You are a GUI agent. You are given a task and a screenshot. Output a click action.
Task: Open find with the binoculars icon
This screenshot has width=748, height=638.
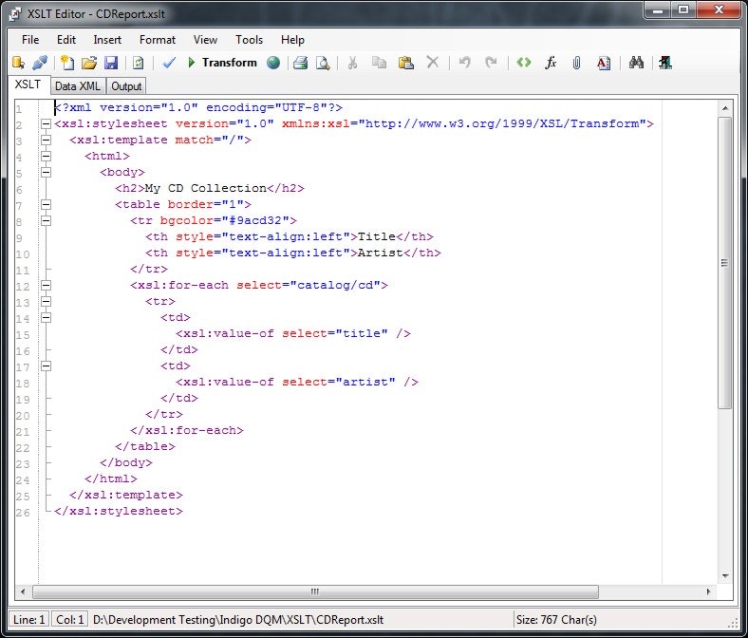pos(636,63)
